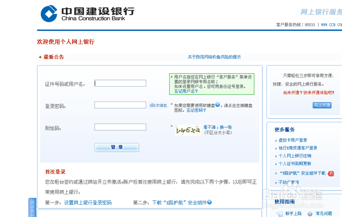
Task: Click the 欢迎使用个人网上银行 heading
Action: point(66,42)
